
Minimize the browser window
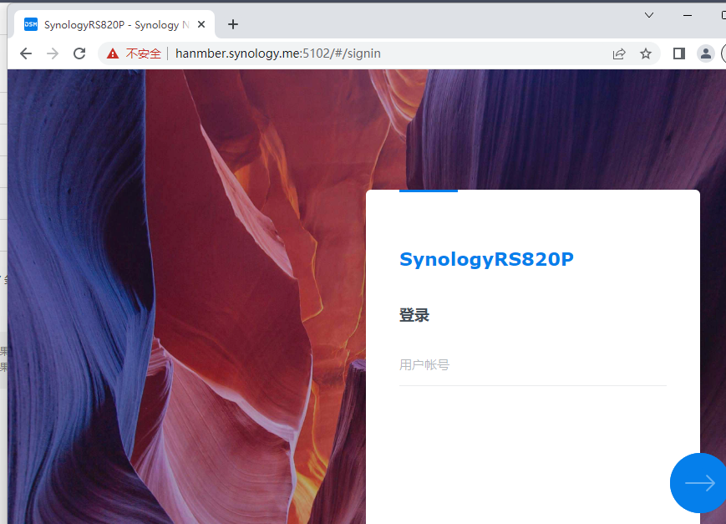tap(688, 15)
